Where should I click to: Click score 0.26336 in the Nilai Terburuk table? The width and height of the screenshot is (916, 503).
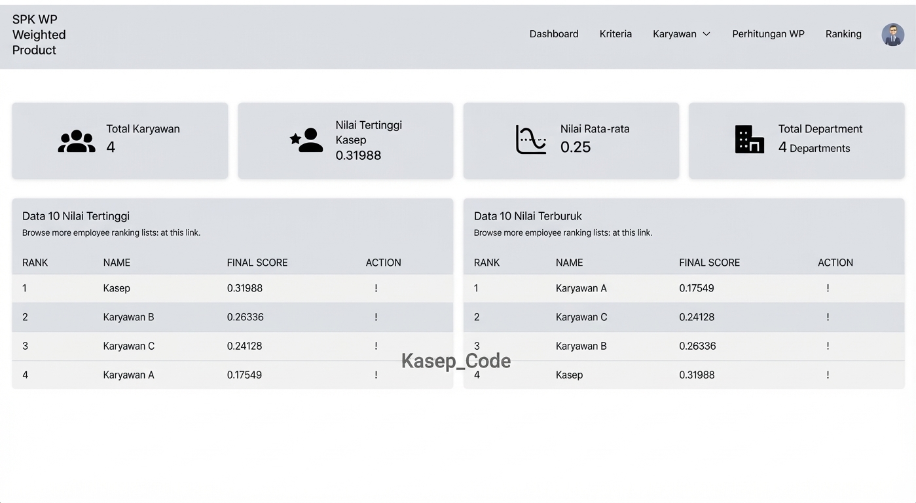tap(697, 346)
